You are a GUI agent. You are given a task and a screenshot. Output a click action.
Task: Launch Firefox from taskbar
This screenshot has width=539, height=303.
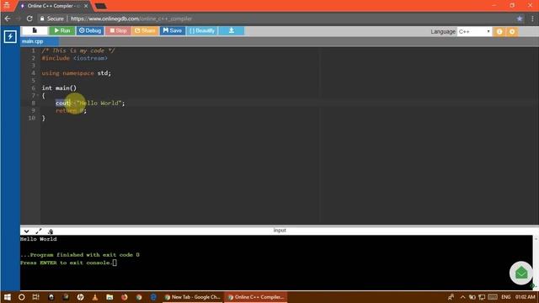coord(125,297)
